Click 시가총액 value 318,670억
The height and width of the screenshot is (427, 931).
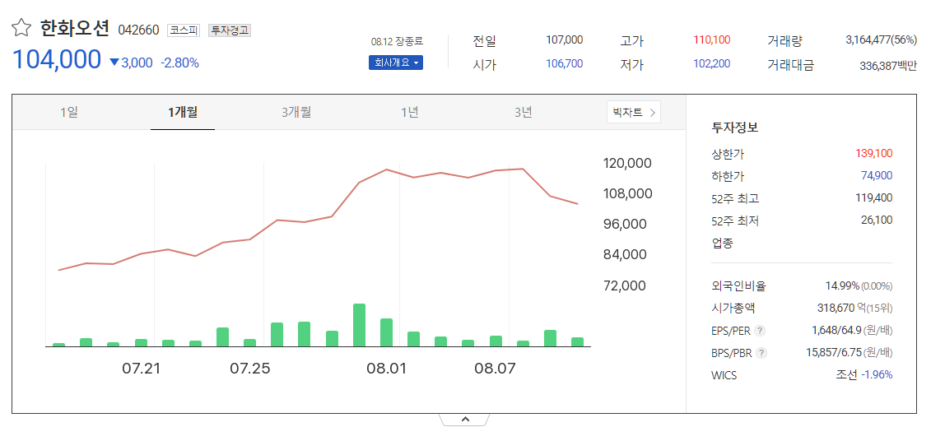point(841,309)
